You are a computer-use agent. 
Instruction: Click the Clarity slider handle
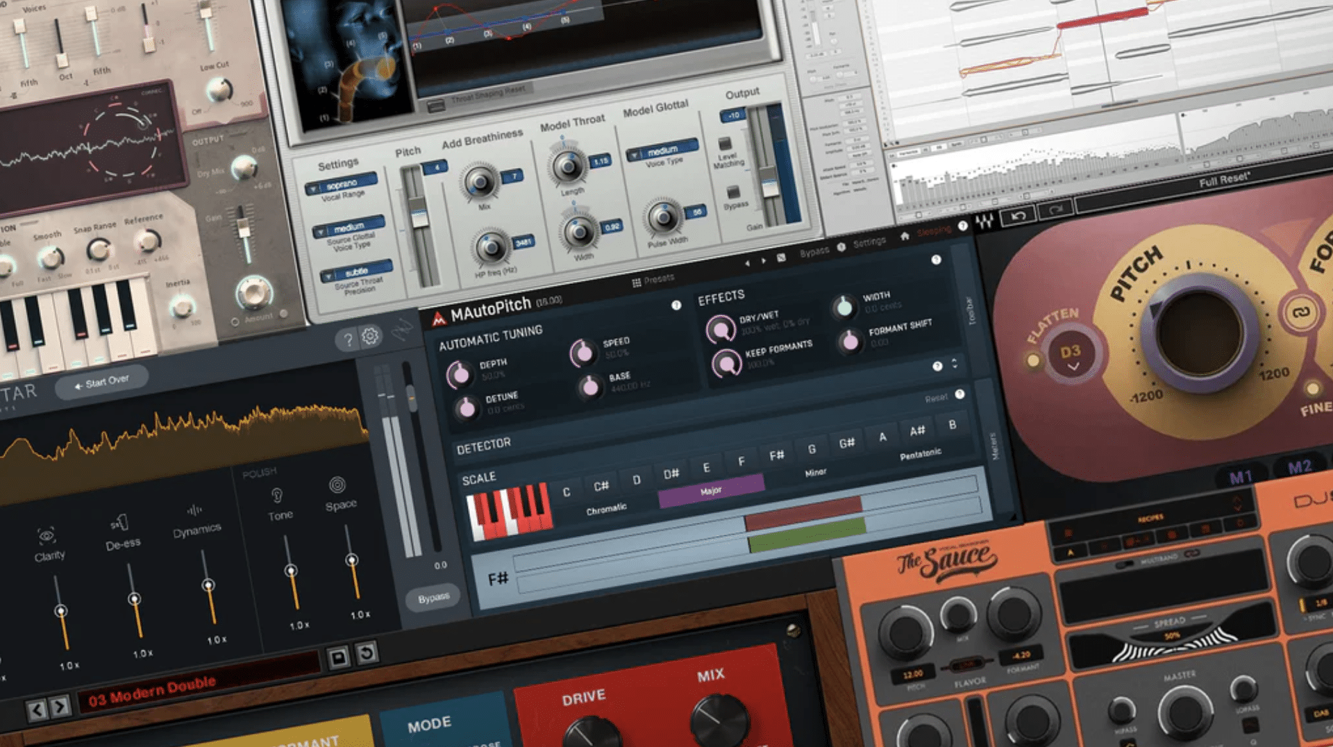(x=61, y=611)
